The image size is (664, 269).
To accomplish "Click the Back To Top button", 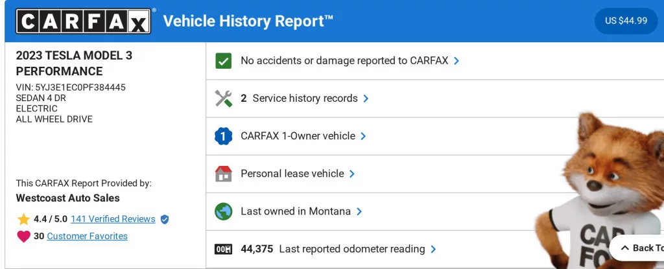I will click(639, 248).
